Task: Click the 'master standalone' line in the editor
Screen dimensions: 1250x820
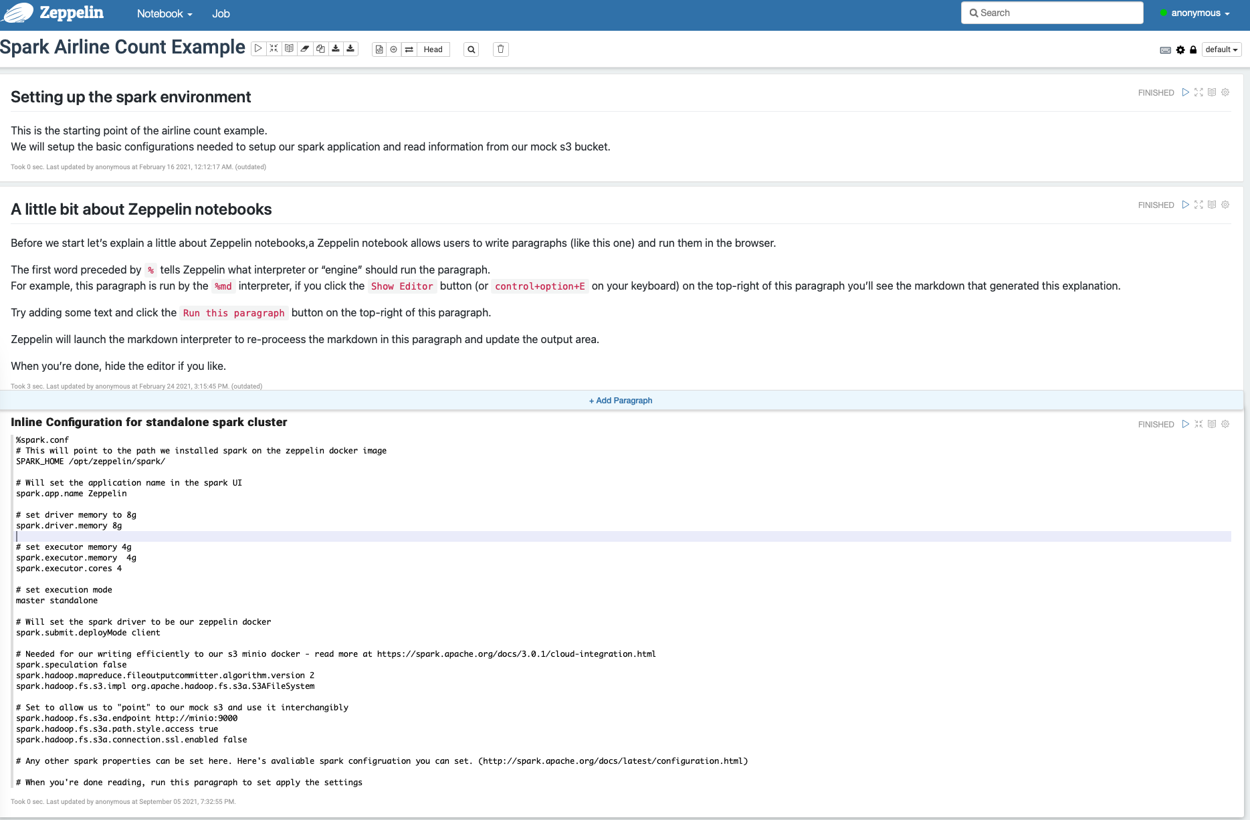Action: pos(57,601)
